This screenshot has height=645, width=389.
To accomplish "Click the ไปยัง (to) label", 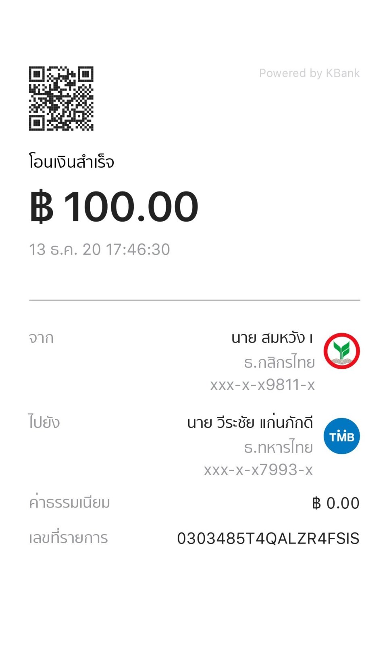I will point(44,422).
